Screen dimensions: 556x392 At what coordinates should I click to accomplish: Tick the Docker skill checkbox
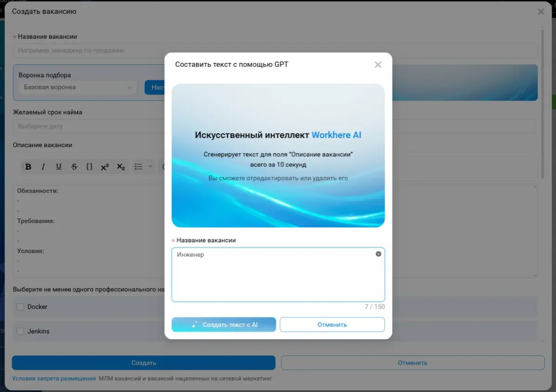(20, 307)
